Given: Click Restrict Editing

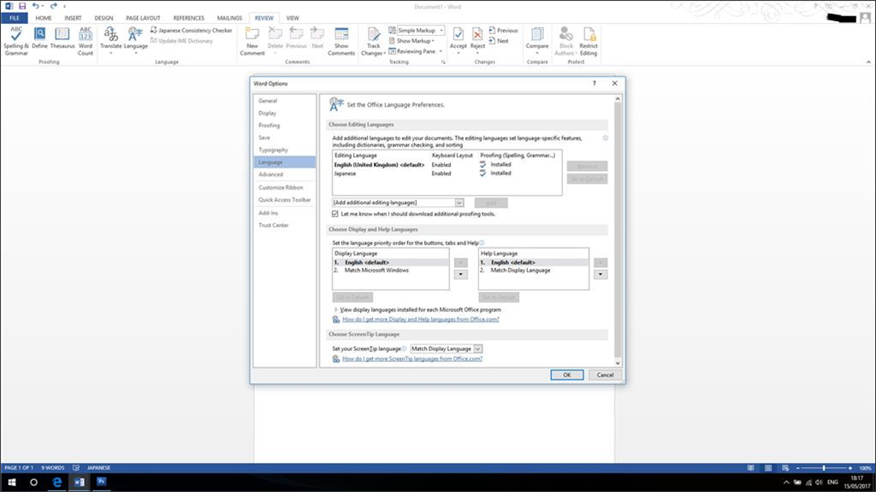Looking at the screenshot, I should click(589, 41).
